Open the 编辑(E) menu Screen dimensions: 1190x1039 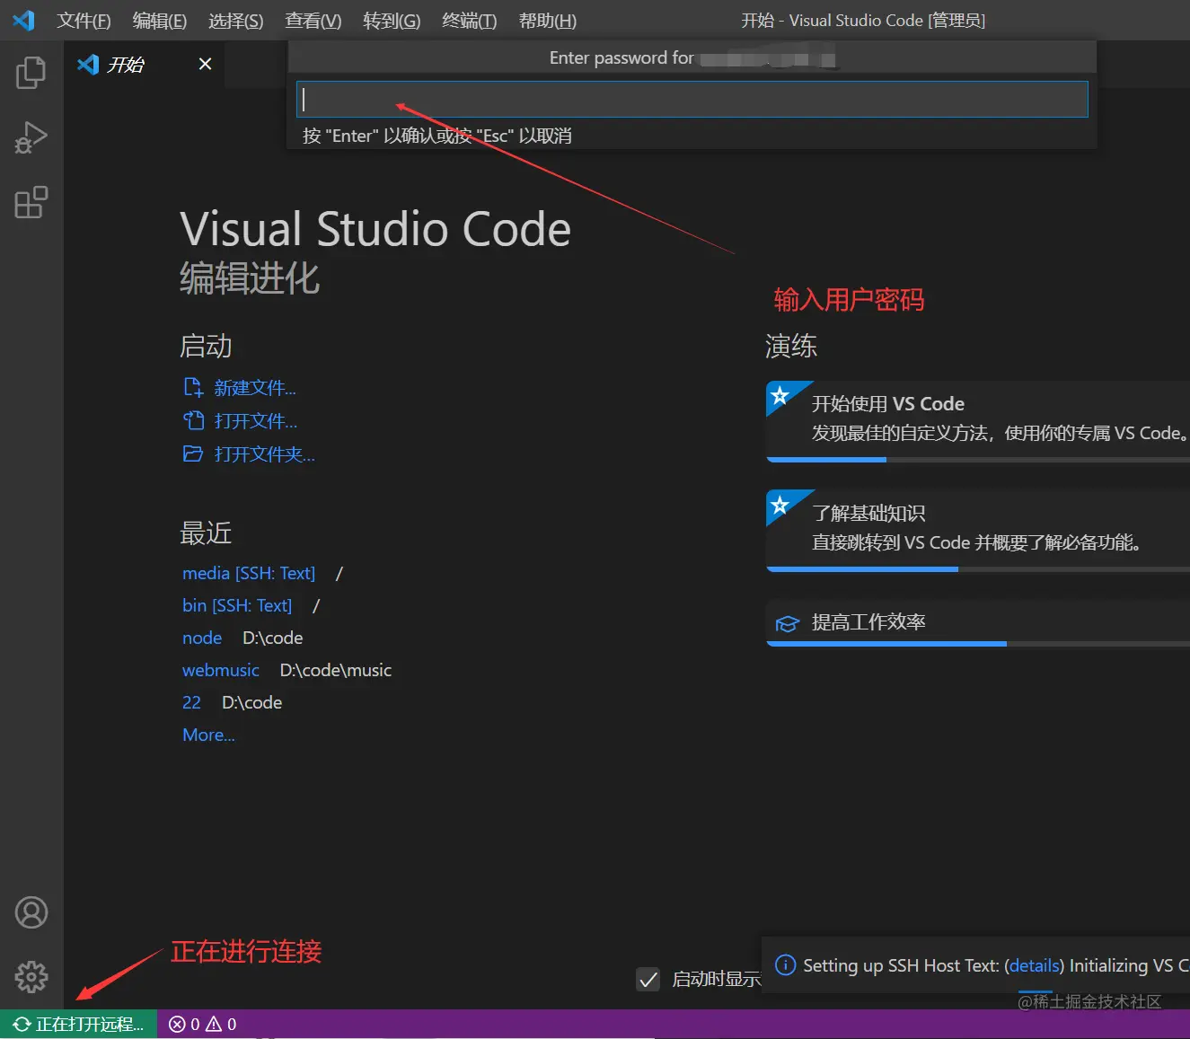(160, 21)
